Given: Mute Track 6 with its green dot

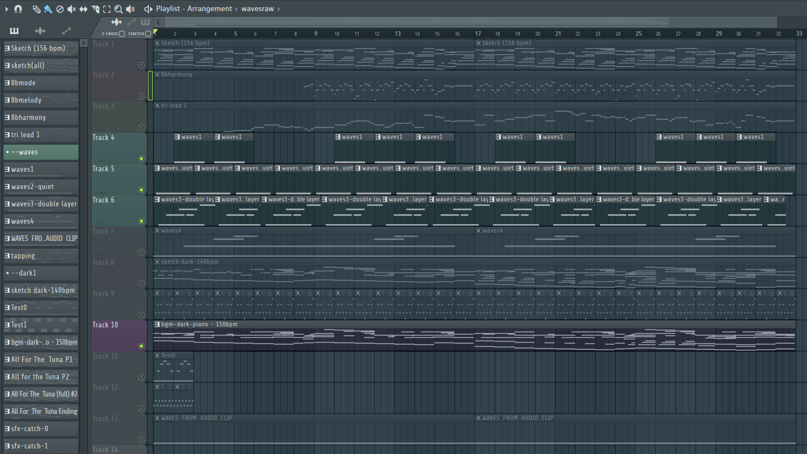Looking at the screenshot, I should pos(141,221).
